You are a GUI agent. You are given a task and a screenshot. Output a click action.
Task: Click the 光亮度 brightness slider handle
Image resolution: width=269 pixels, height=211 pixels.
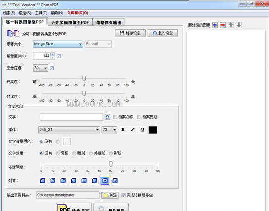coord(84,79)
